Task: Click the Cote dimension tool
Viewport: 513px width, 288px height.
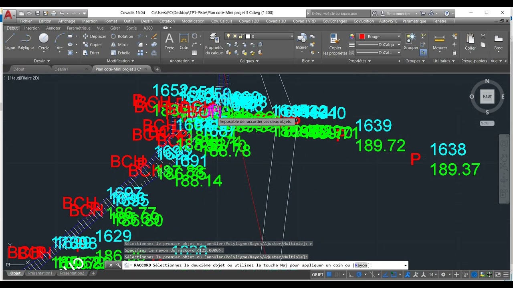Action: click(184, 42)
